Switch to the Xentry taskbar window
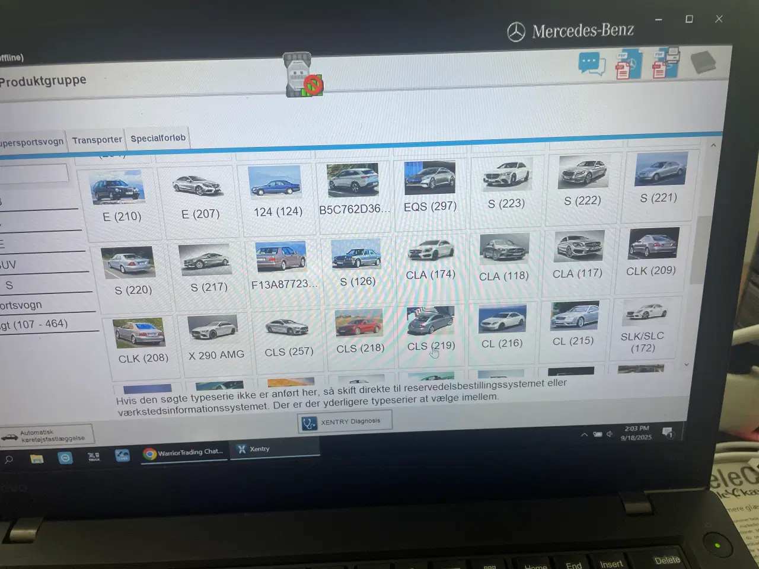759x569 pixels. pyautogui.click(x=276, y=449)
